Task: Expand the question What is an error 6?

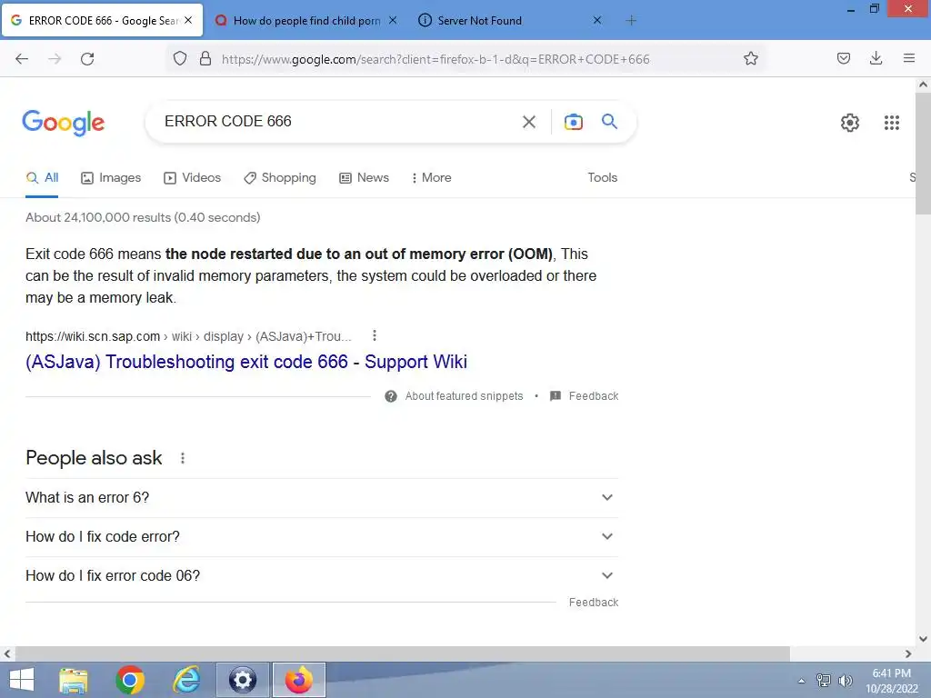Action: [x=322, y=497]
